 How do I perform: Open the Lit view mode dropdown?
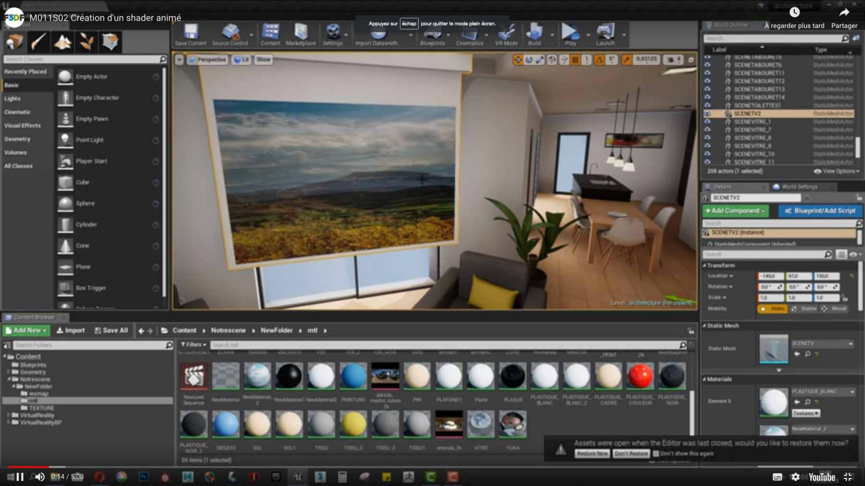click(x=241, y=59)
